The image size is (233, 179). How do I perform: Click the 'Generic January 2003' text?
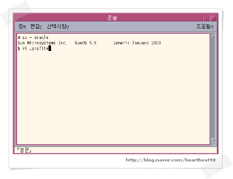click(137, 43)
